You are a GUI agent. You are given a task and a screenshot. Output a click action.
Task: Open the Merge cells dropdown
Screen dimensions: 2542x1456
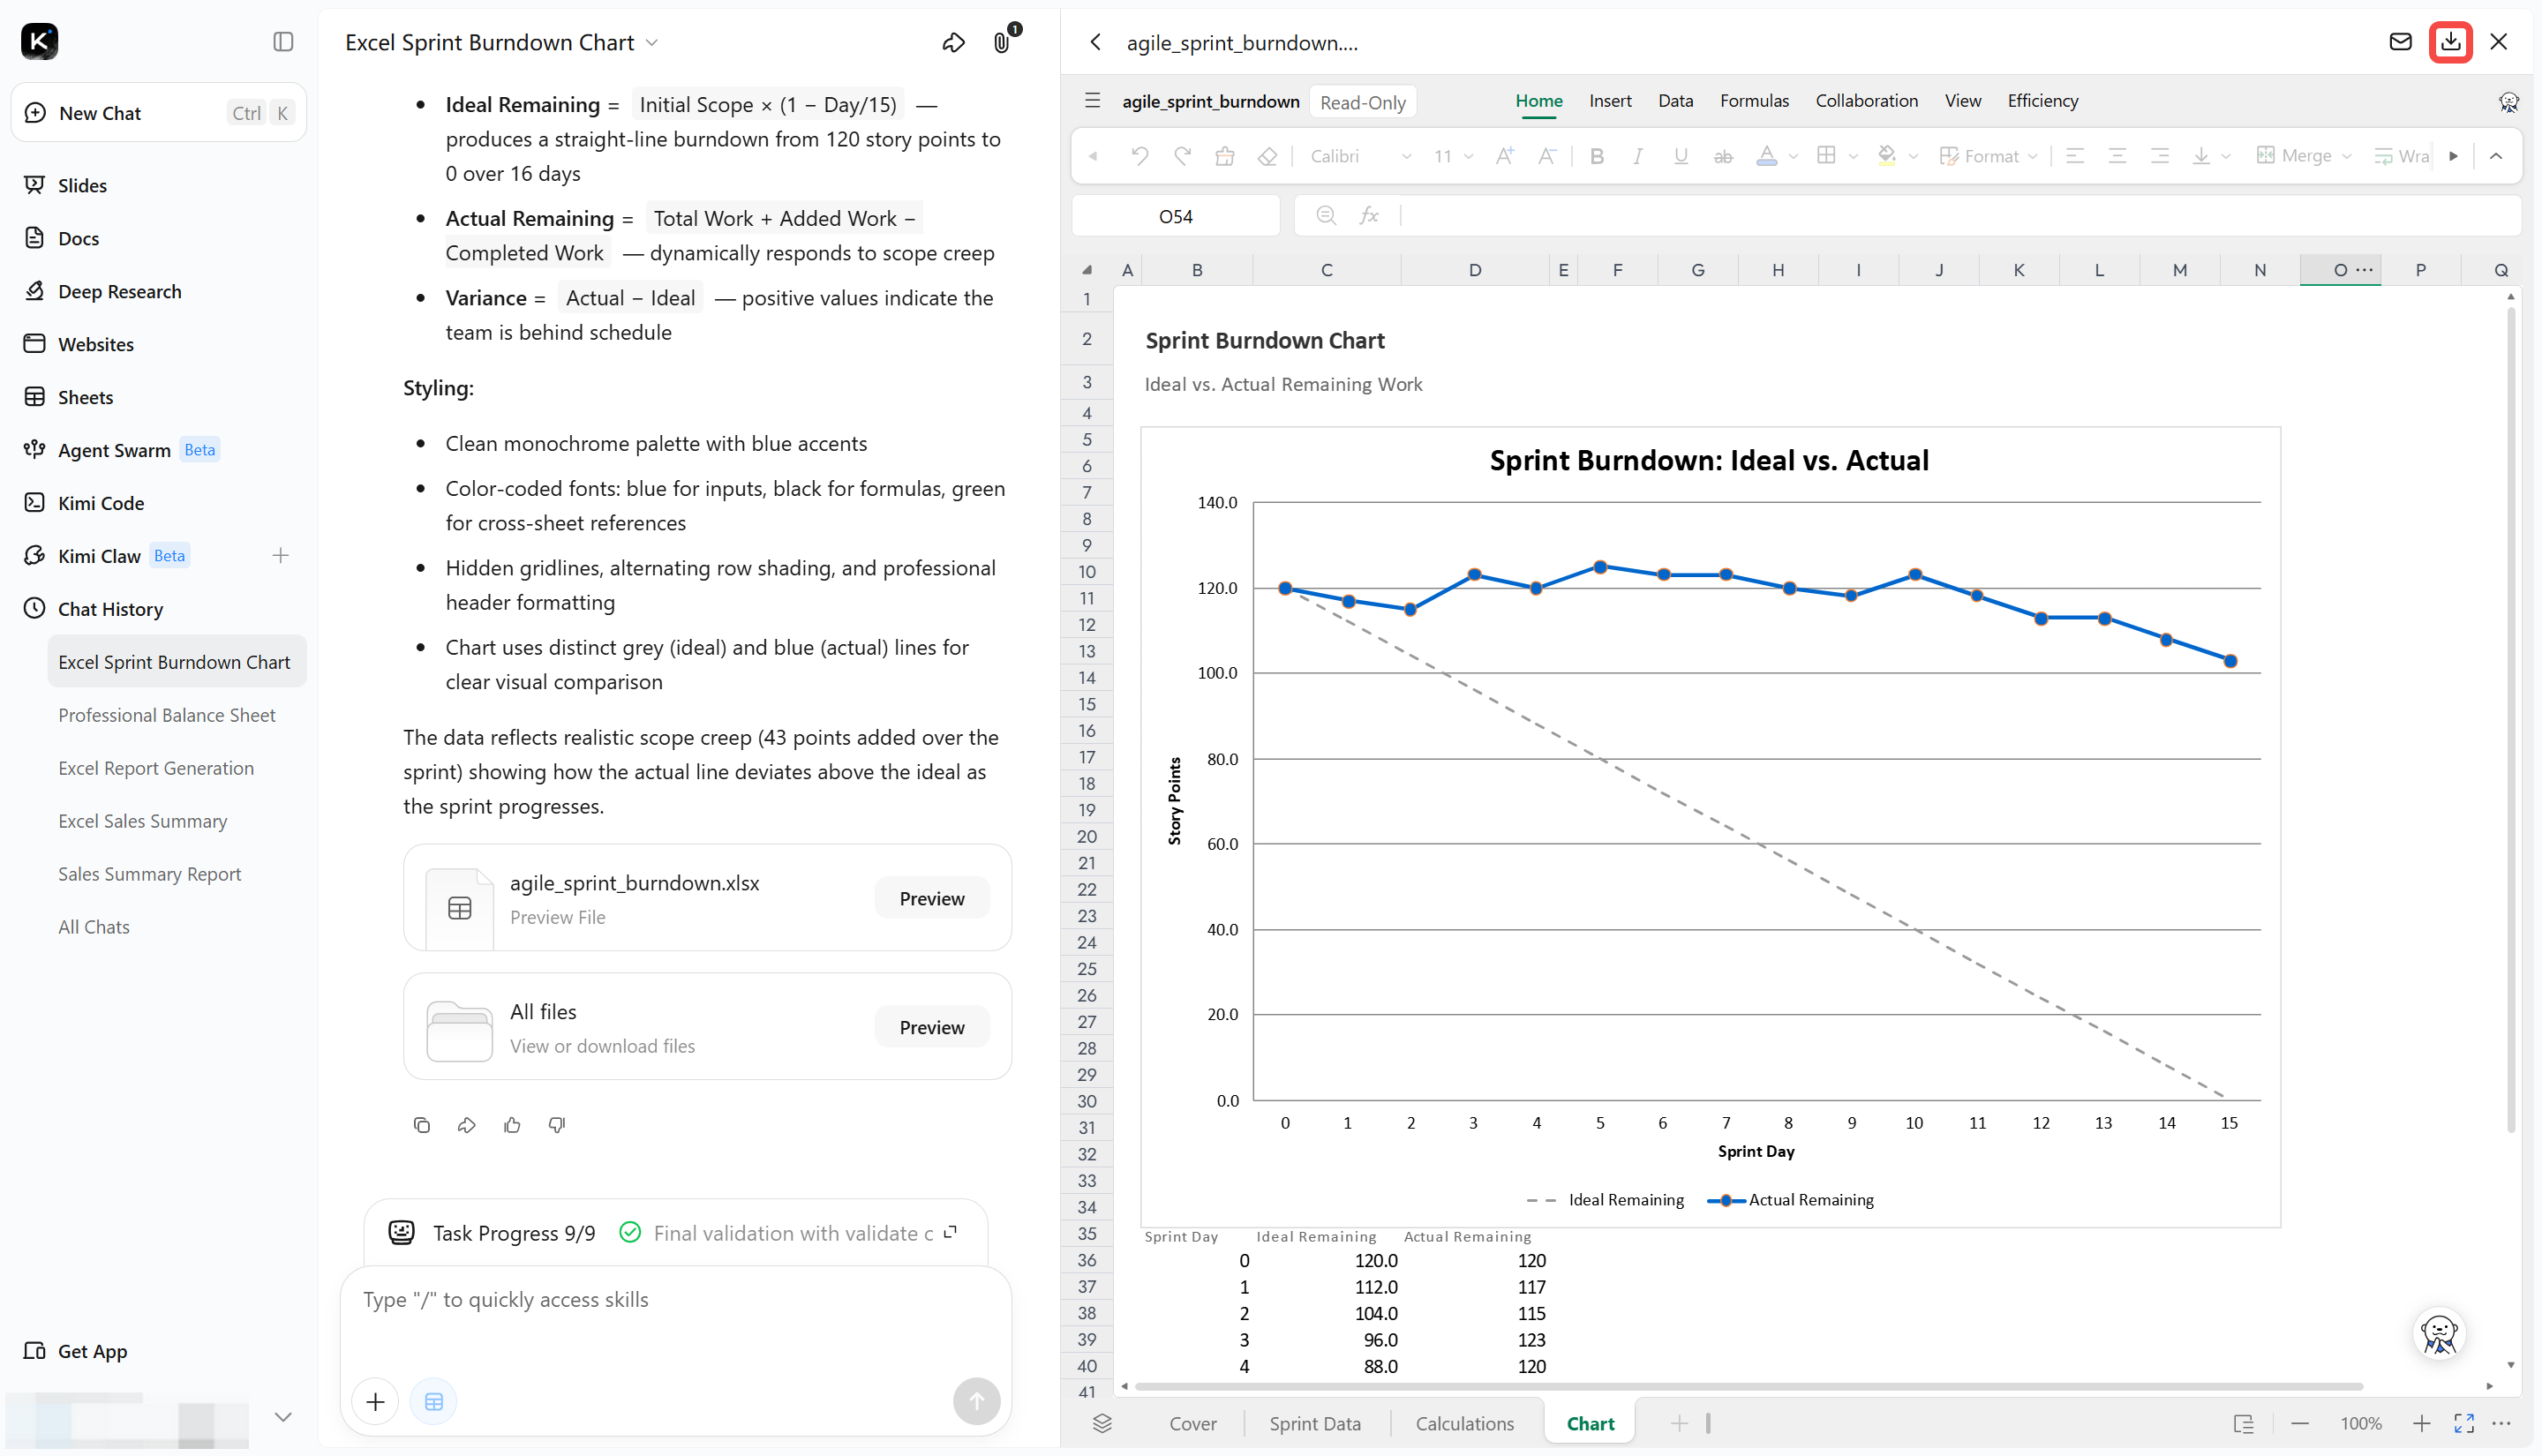[x=2304, y=156]
